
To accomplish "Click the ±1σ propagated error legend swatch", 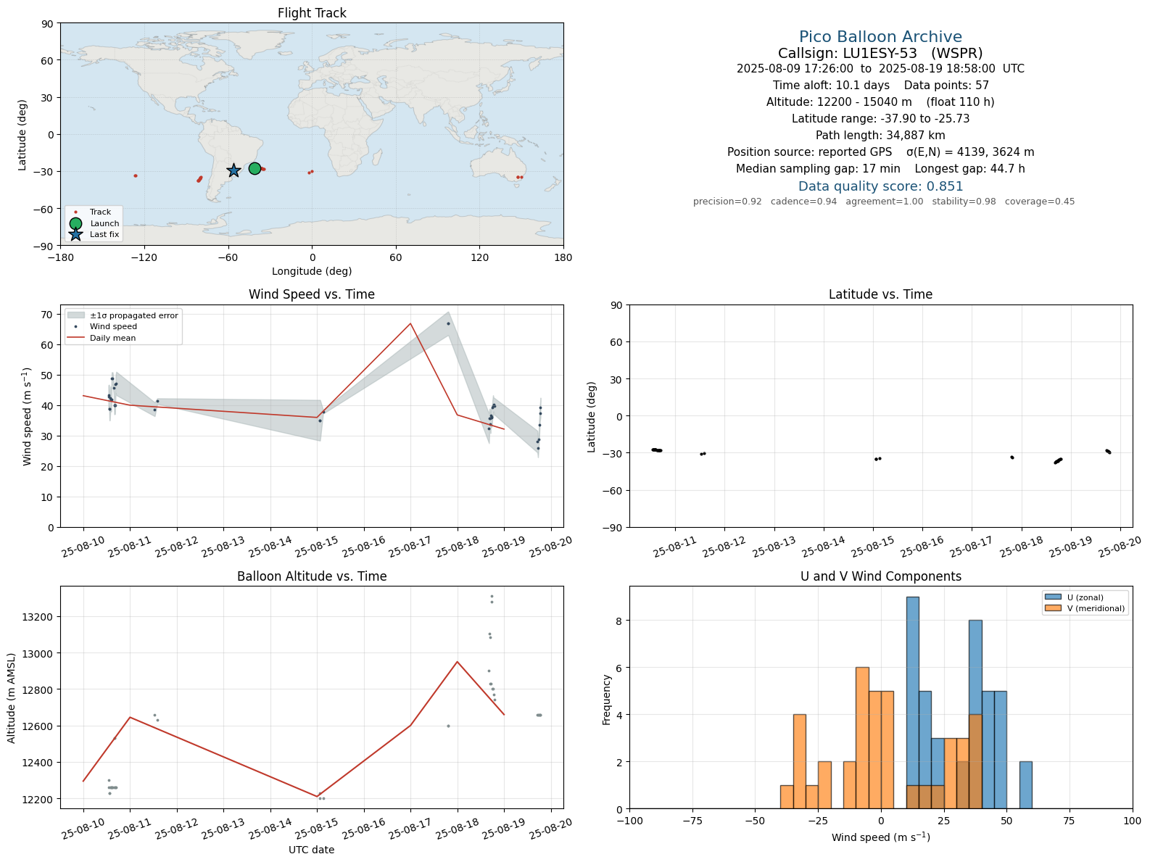I will tap(75, 315).
